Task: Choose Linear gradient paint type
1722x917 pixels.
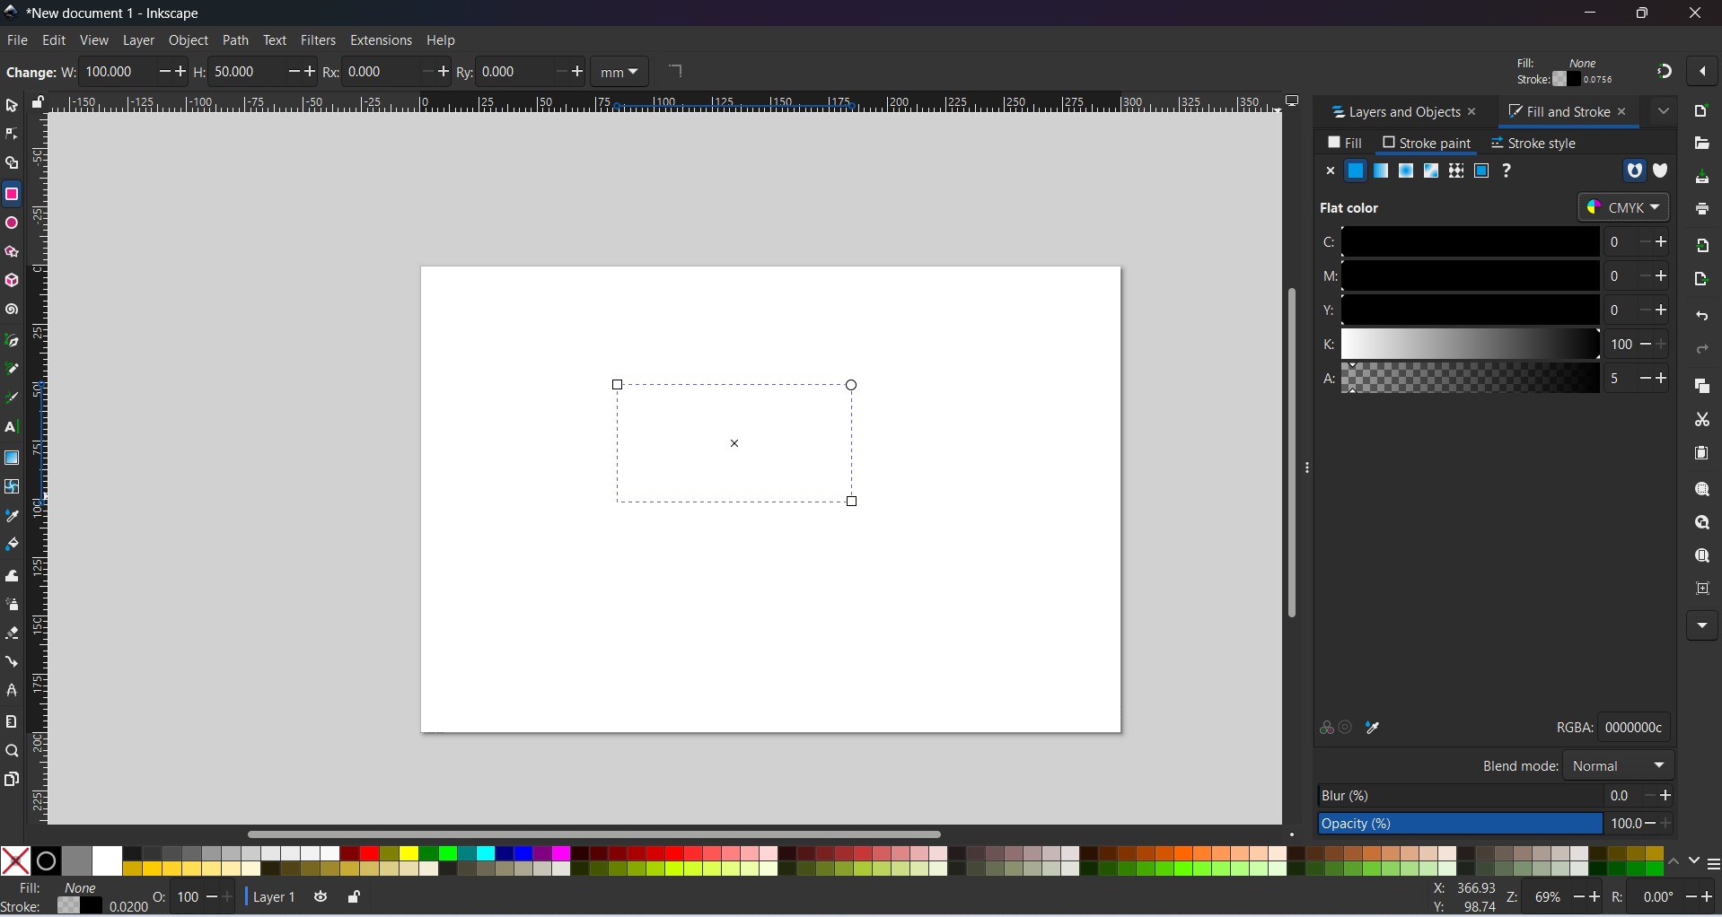Action: pos(1382,171)
